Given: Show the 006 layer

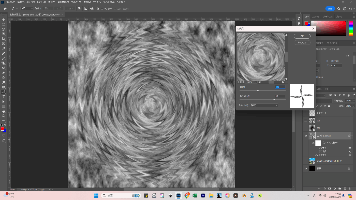Looking at the screenshot, I should [x=306, y=128].
